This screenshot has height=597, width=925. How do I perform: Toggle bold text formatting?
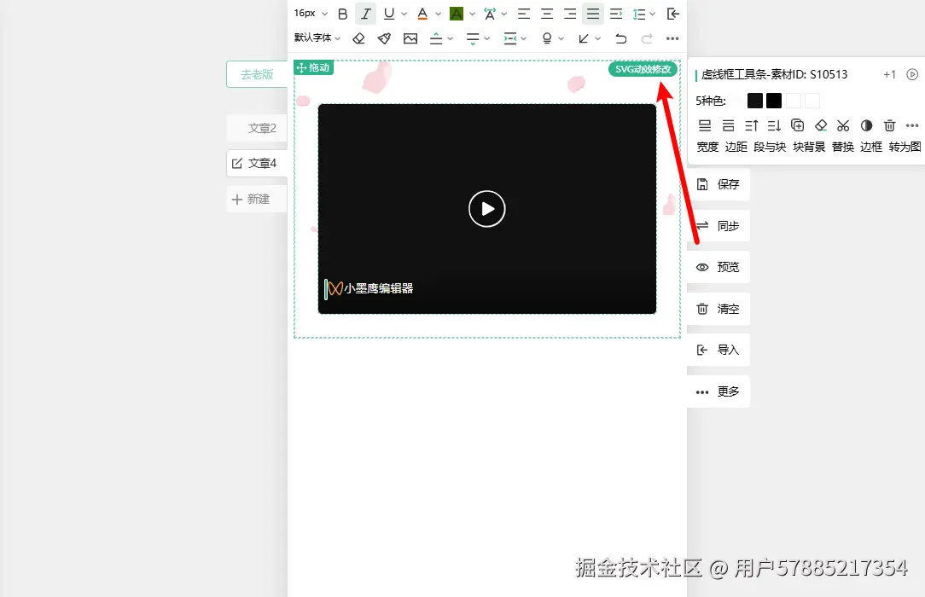pos(342,14)
